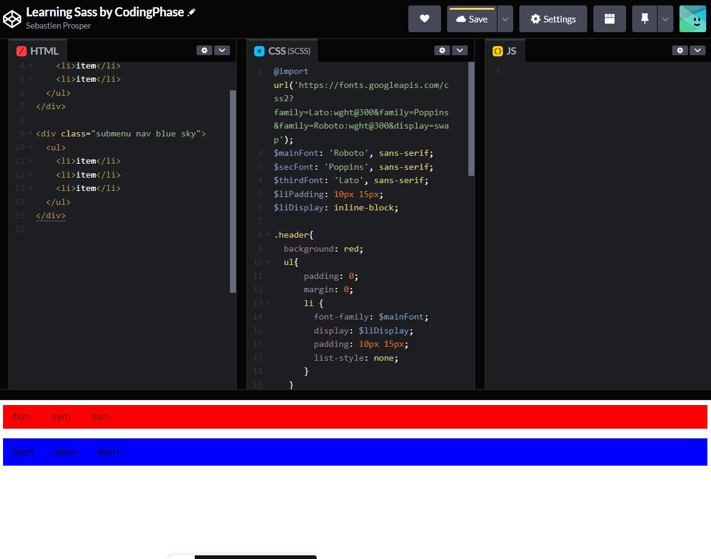Collapse the JS editor panel
Image resolution: width=711 pixels, height=559 pixels.
click(698, 50)
